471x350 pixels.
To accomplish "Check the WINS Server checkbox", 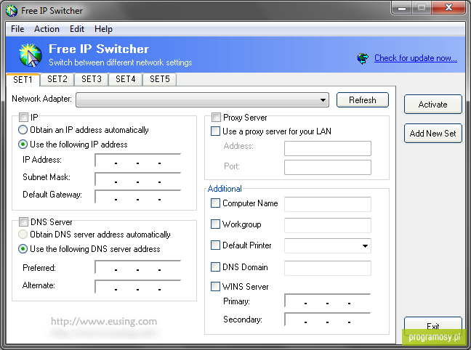I will pos(215,286).
